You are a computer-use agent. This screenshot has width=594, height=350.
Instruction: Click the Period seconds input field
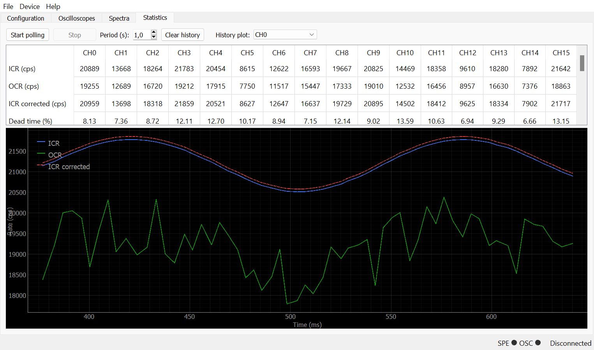[142, 35]
